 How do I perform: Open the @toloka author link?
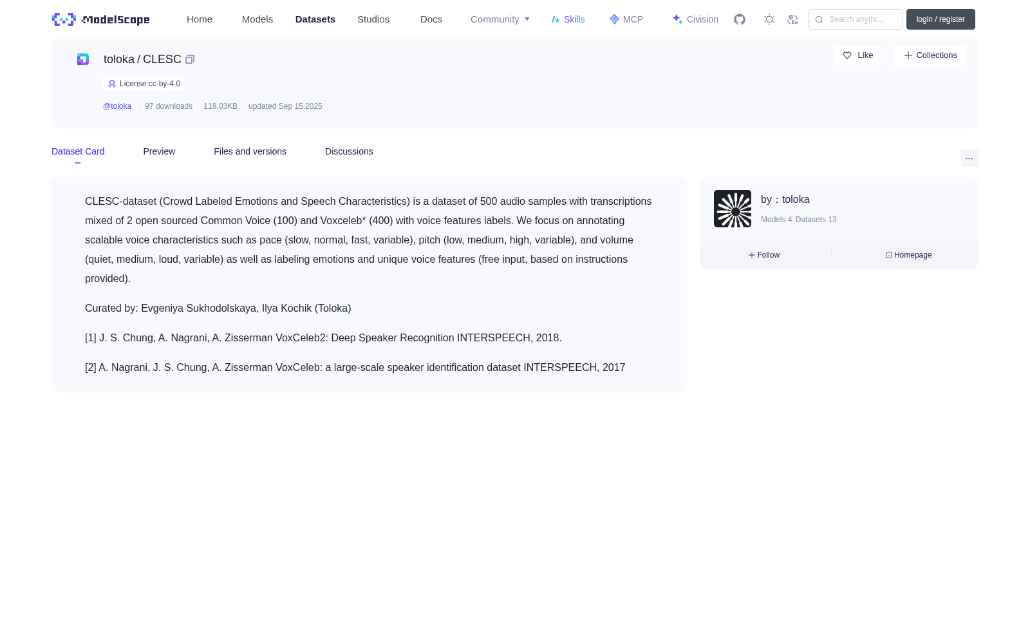click(x=117, y=106)
